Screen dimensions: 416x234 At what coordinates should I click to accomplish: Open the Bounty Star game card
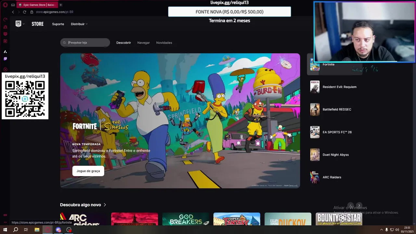pos(339,219)
